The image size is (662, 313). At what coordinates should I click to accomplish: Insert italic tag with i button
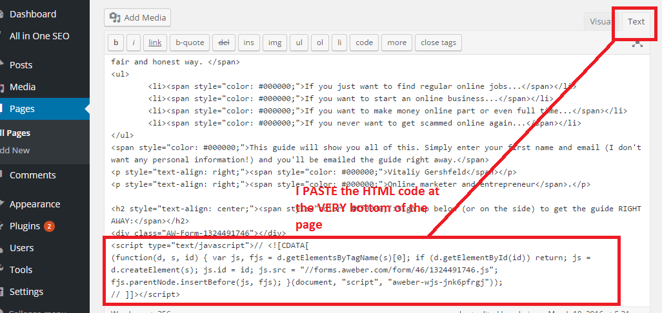pos(134,43)
